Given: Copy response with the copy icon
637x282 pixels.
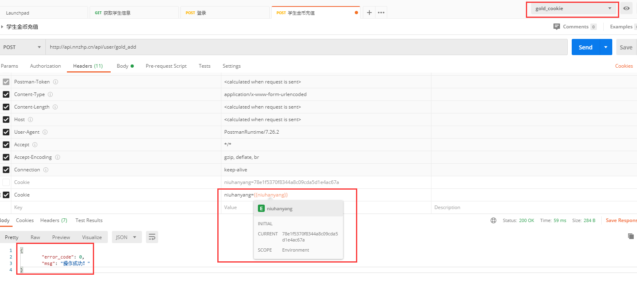Looking at the screenshot, I should [x=631, y=236].
